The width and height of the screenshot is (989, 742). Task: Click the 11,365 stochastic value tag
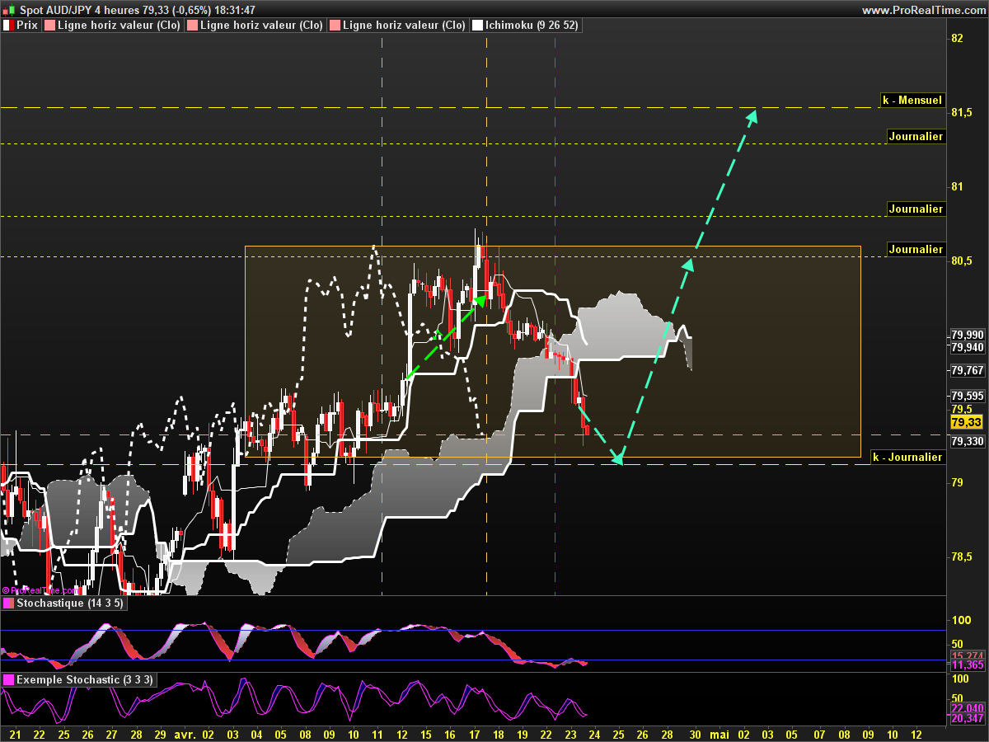968,665
